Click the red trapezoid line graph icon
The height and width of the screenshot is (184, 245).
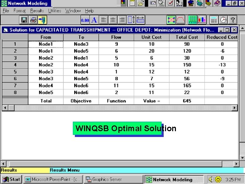click(x=180, y=20)
